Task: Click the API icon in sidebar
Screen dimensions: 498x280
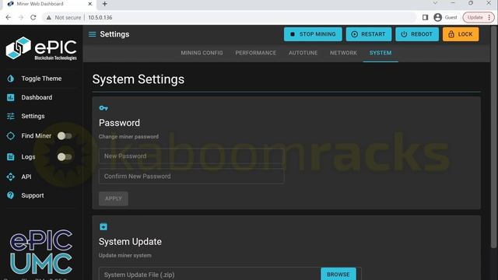Action: (x=10, y=177)
